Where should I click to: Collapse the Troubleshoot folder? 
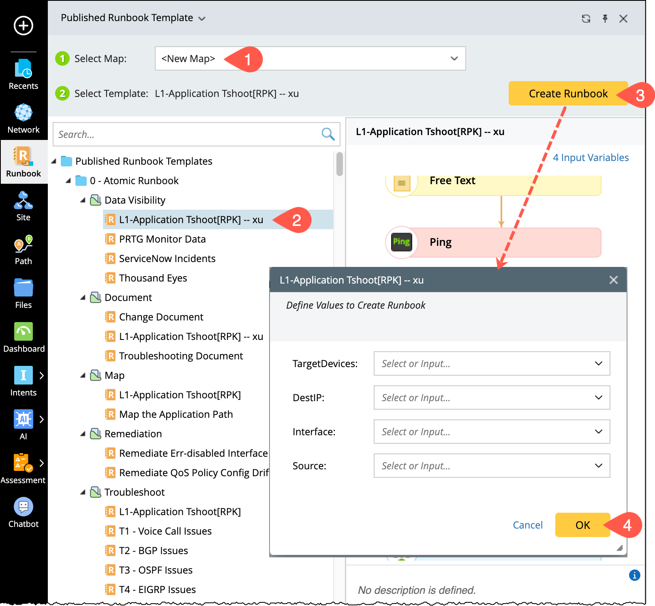tap(83, 492)
